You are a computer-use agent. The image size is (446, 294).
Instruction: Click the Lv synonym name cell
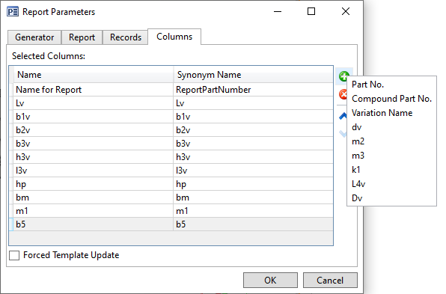tap(253, 103)
